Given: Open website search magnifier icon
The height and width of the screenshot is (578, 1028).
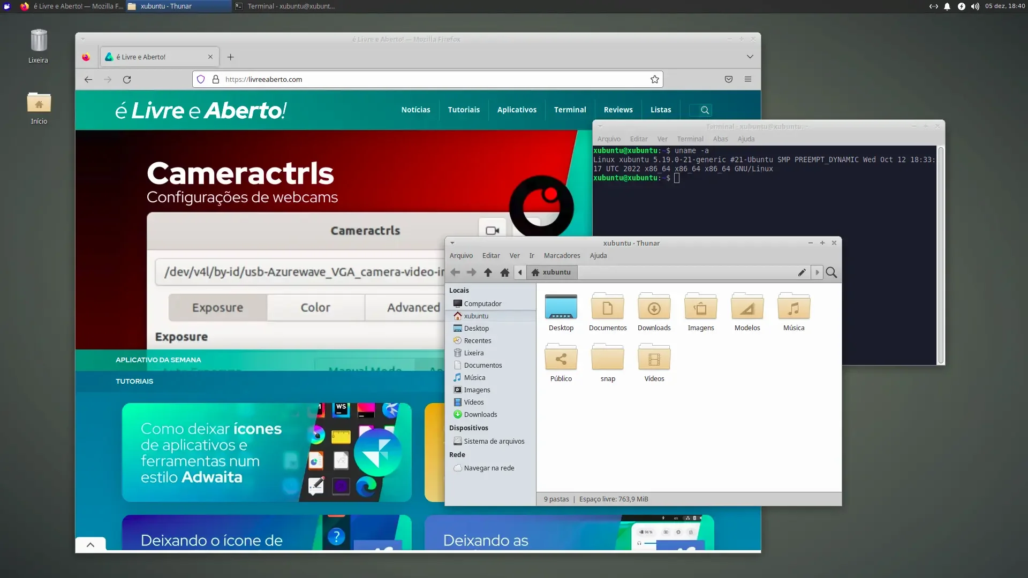Looking at the screenshot, I should coord(705,110).
